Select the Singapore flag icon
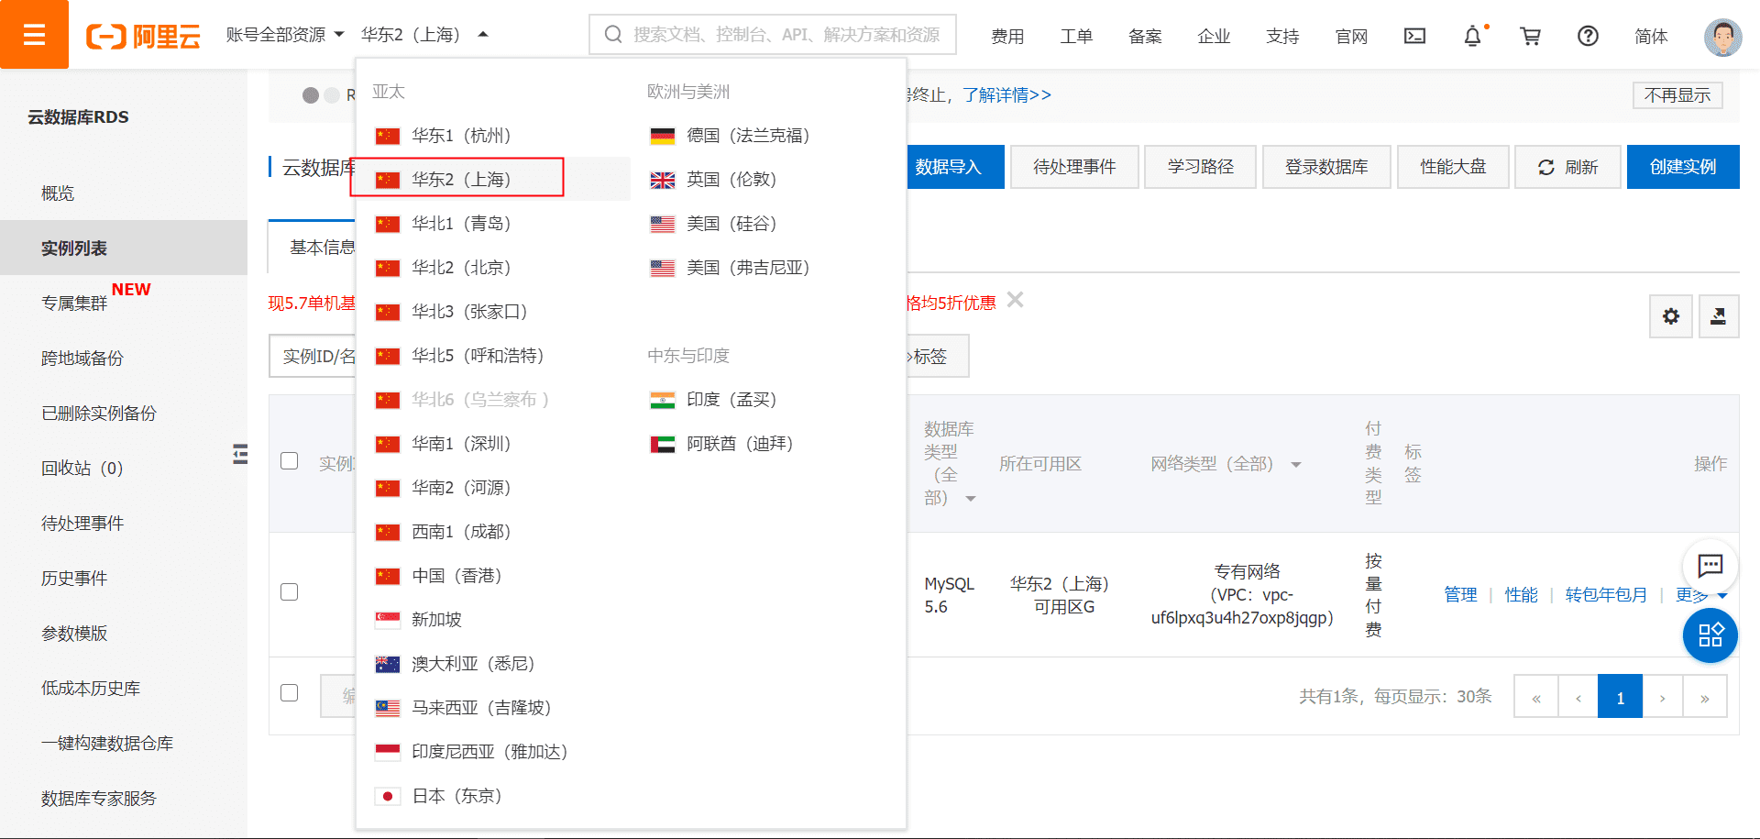1760x839 pixels. coord(388,620)
